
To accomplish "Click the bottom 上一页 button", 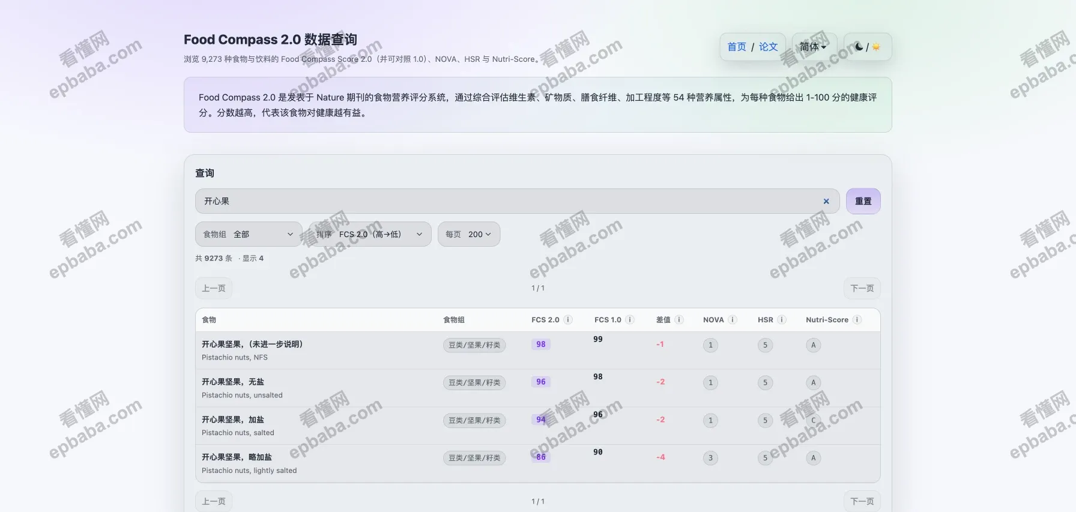I will tap(214, 501).
